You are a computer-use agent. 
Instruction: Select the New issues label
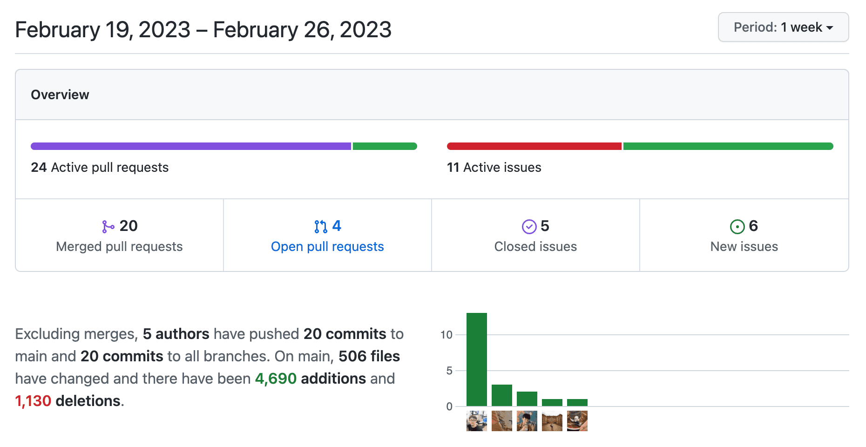click(744, 246)
